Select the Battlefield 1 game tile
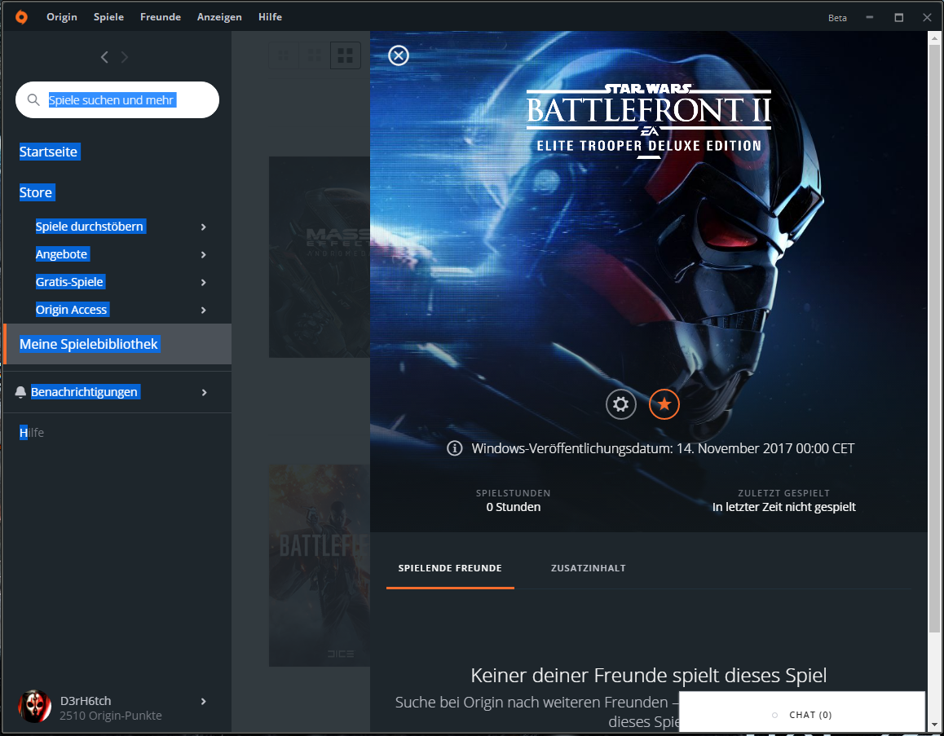This screenshot has height=736, width=944. click(x=320, y=566)
